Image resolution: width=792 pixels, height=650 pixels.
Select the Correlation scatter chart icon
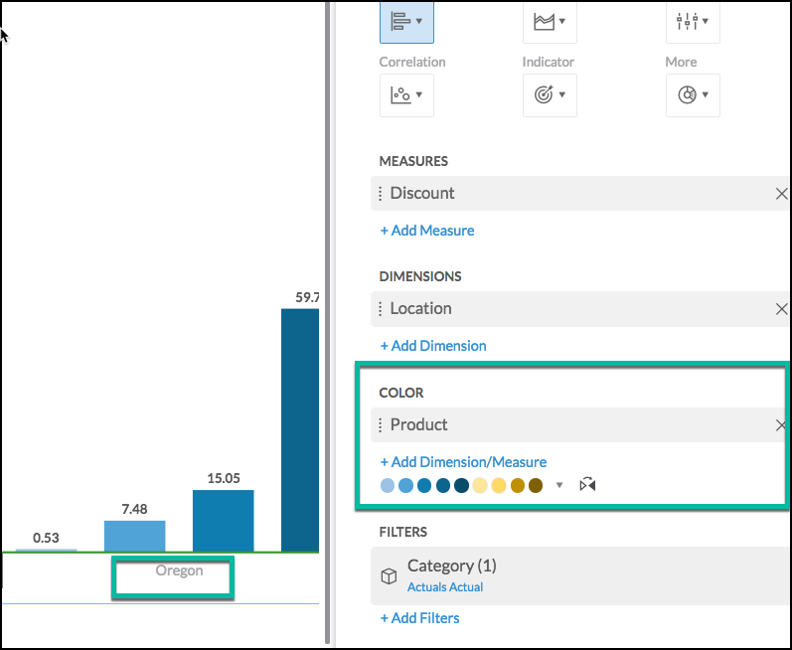[400, 95]
